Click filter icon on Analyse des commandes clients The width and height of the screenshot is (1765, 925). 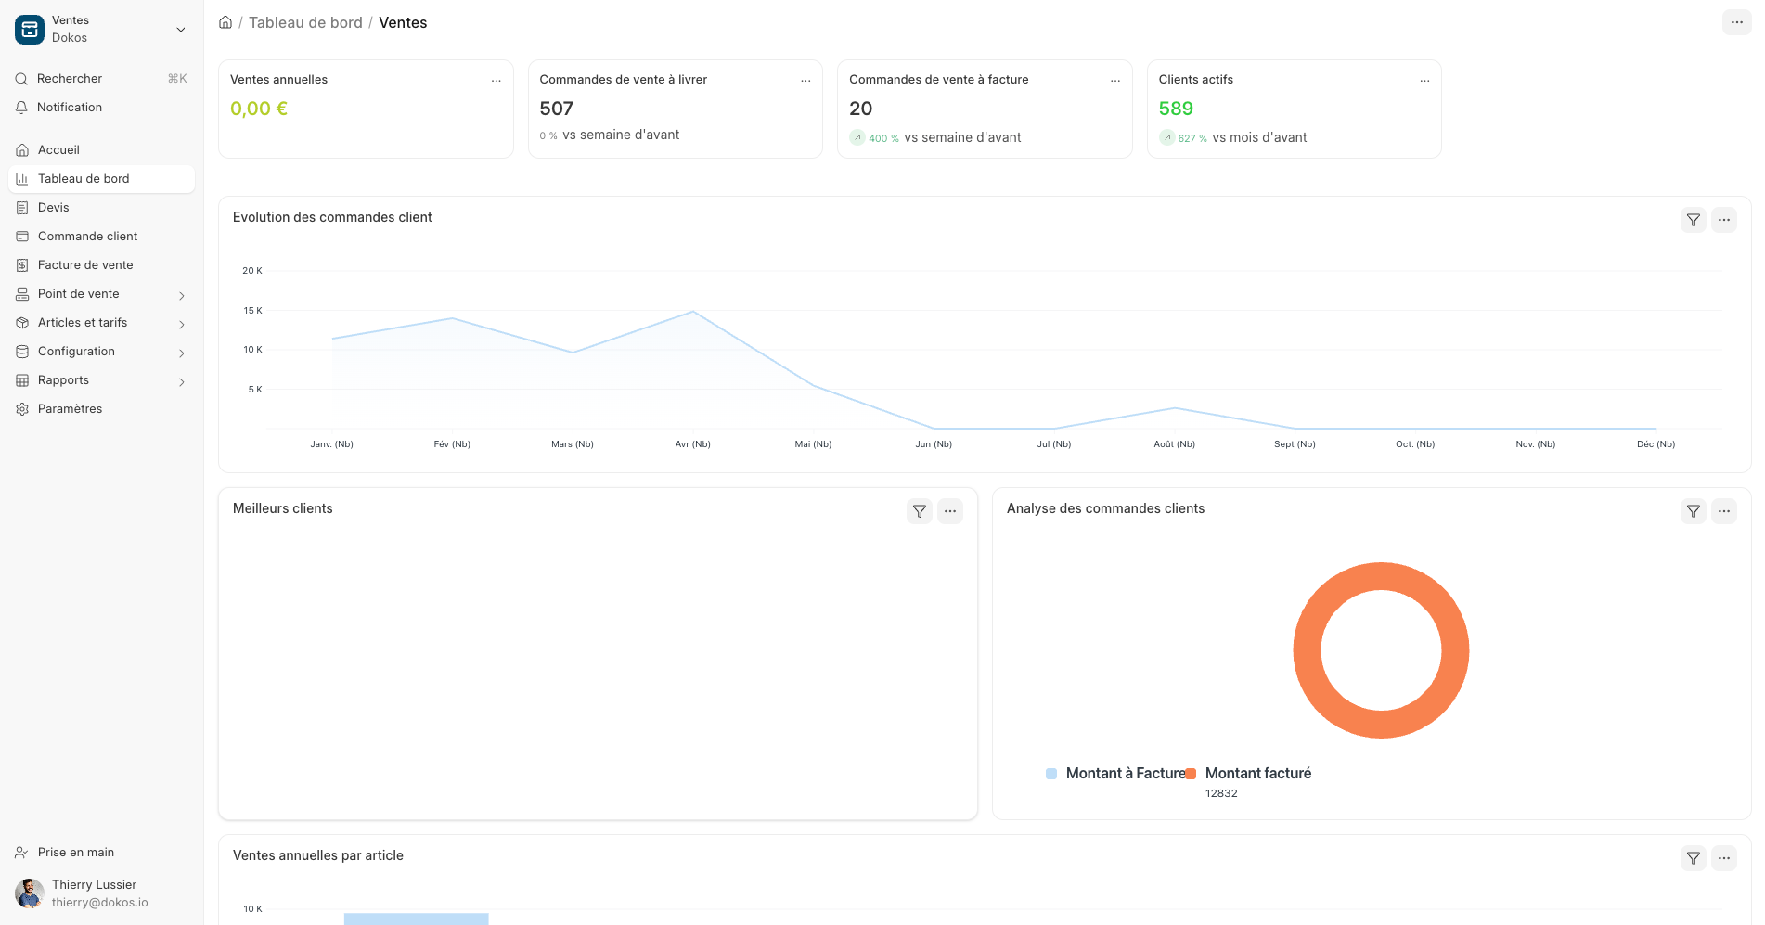1694,511
